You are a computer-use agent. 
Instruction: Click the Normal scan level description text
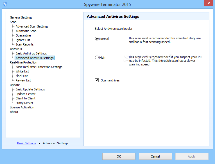[x=164, y=40]
